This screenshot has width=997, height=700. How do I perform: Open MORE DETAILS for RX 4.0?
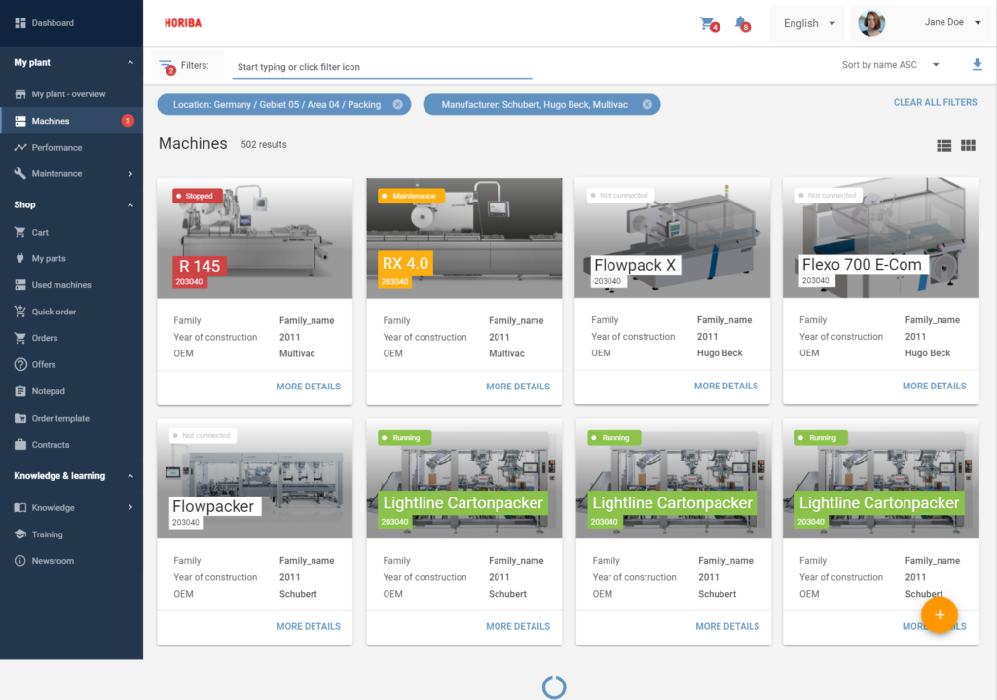click(518, 387)
